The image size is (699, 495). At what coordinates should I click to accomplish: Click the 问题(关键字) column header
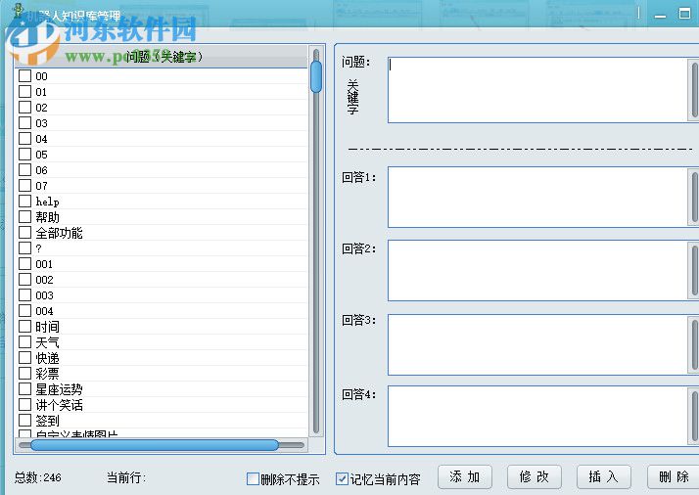pyautogui.click(x=162, y=57)
